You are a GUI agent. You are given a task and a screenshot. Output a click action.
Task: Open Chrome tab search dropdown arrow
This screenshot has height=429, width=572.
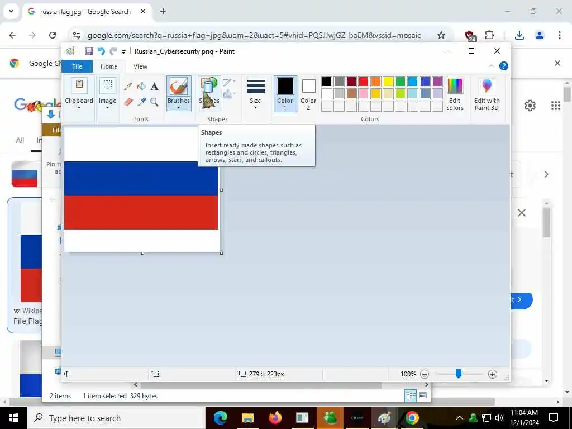point(11,11)
